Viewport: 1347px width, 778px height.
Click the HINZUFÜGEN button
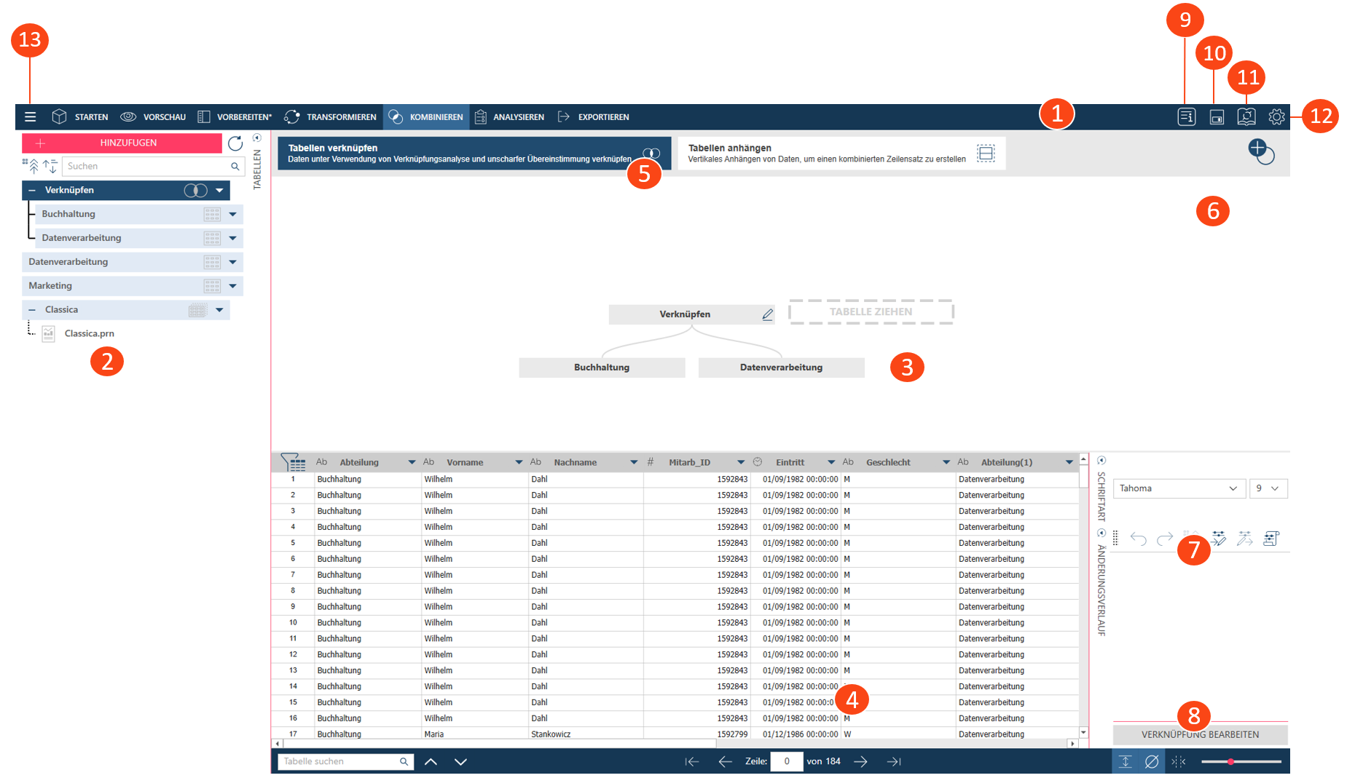(122, 143)
